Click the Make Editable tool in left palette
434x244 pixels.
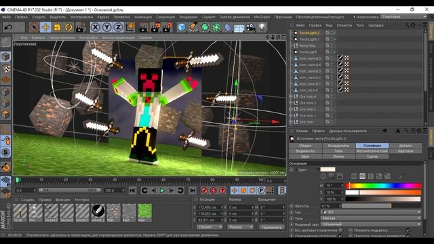point(5,42)
